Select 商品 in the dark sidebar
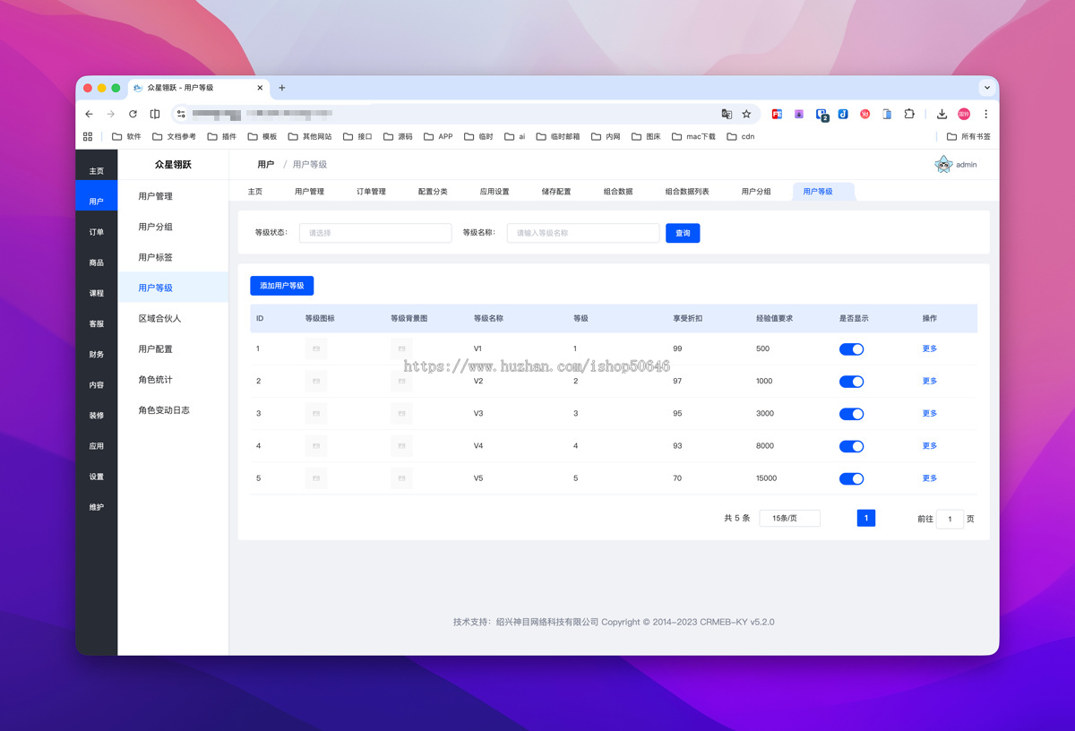This screenshot has height=731, width=1075. point(97,262)
